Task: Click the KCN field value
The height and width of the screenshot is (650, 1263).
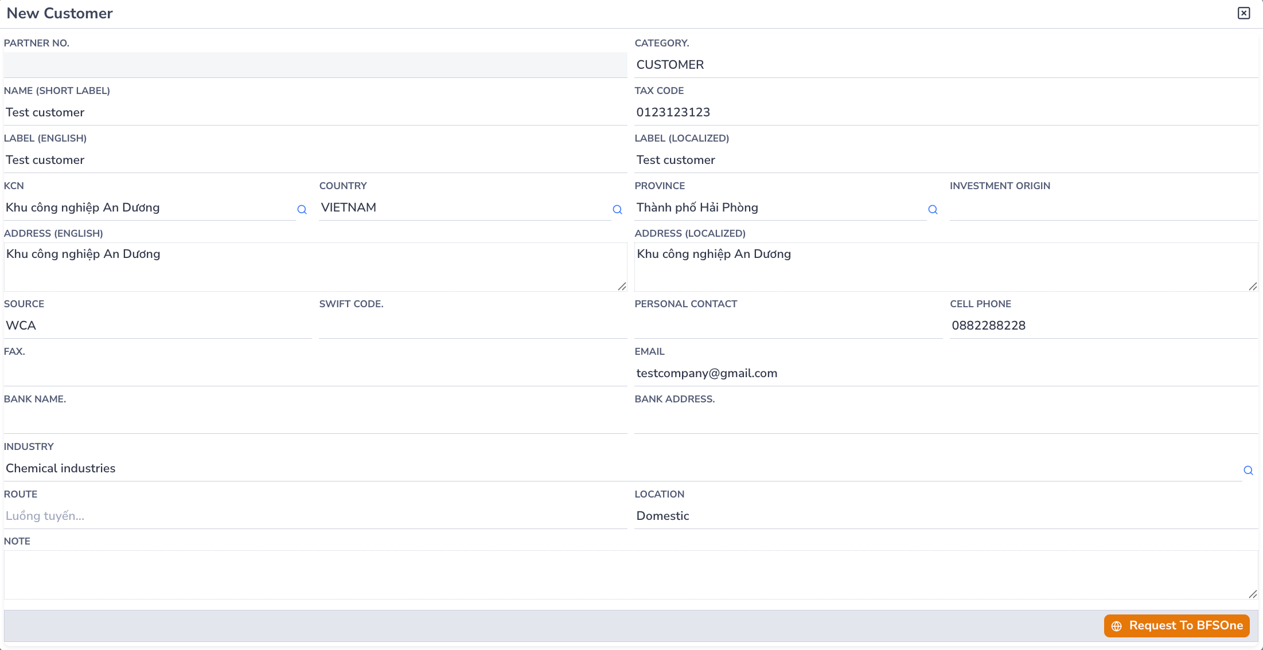Action: point(150,207)
